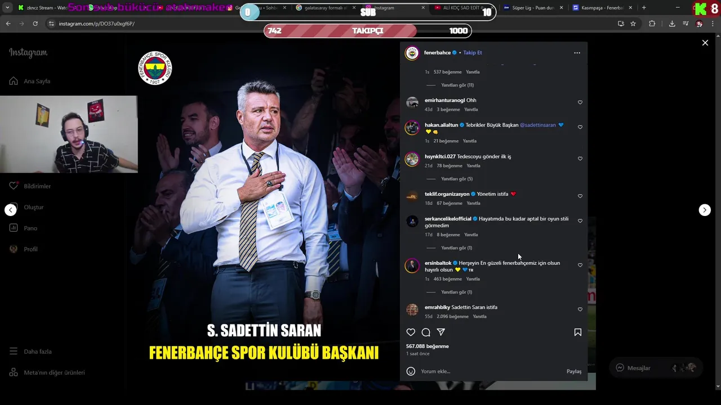The width and height of the screenshot is (721, 405).
Task: Click install app icon in address bar
Action: (x=621, y=24)
